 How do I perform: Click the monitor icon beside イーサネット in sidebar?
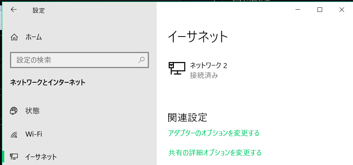14,157
